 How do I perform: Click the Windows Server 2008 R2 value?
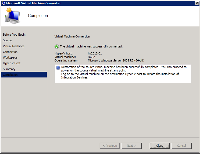(116, 60)
